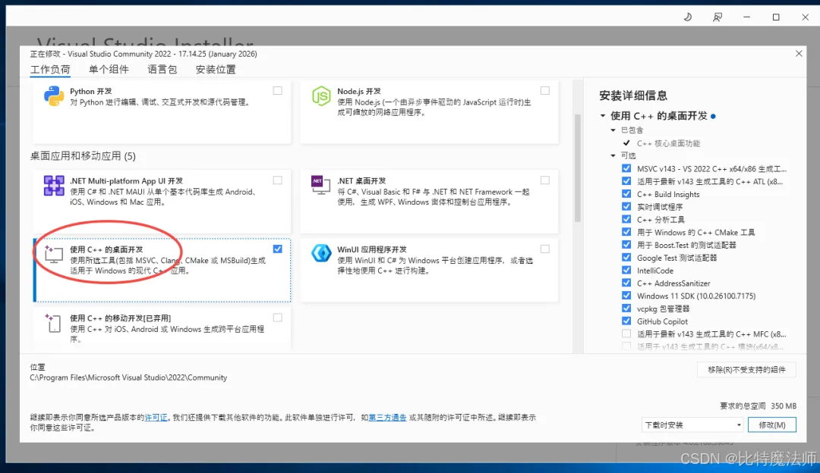820x473 pixels.
Task: Uncheck vcpkg package manager component
Action: [626, 308]
